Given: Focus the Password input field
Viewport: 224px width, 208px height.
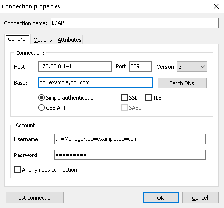Looking at the screenshot, I should point(130,155).
